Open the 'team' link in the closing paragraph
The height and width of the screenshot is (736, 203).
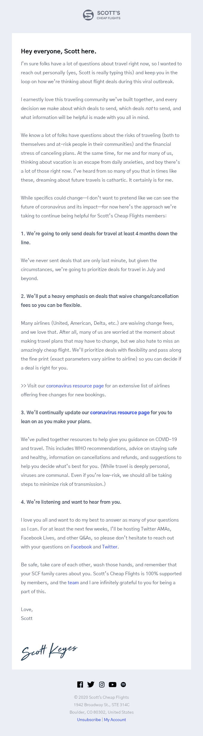[73, 582]
